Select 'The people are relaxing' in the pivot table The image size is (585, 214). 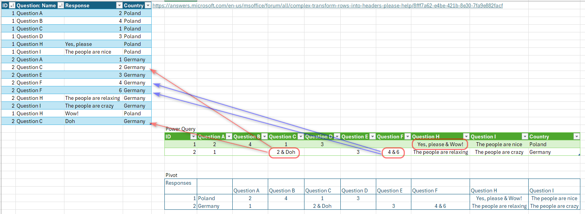click(499, 206)
